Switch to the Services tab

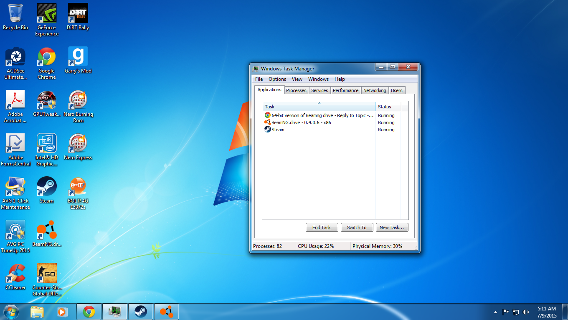[x=319, y=90]
